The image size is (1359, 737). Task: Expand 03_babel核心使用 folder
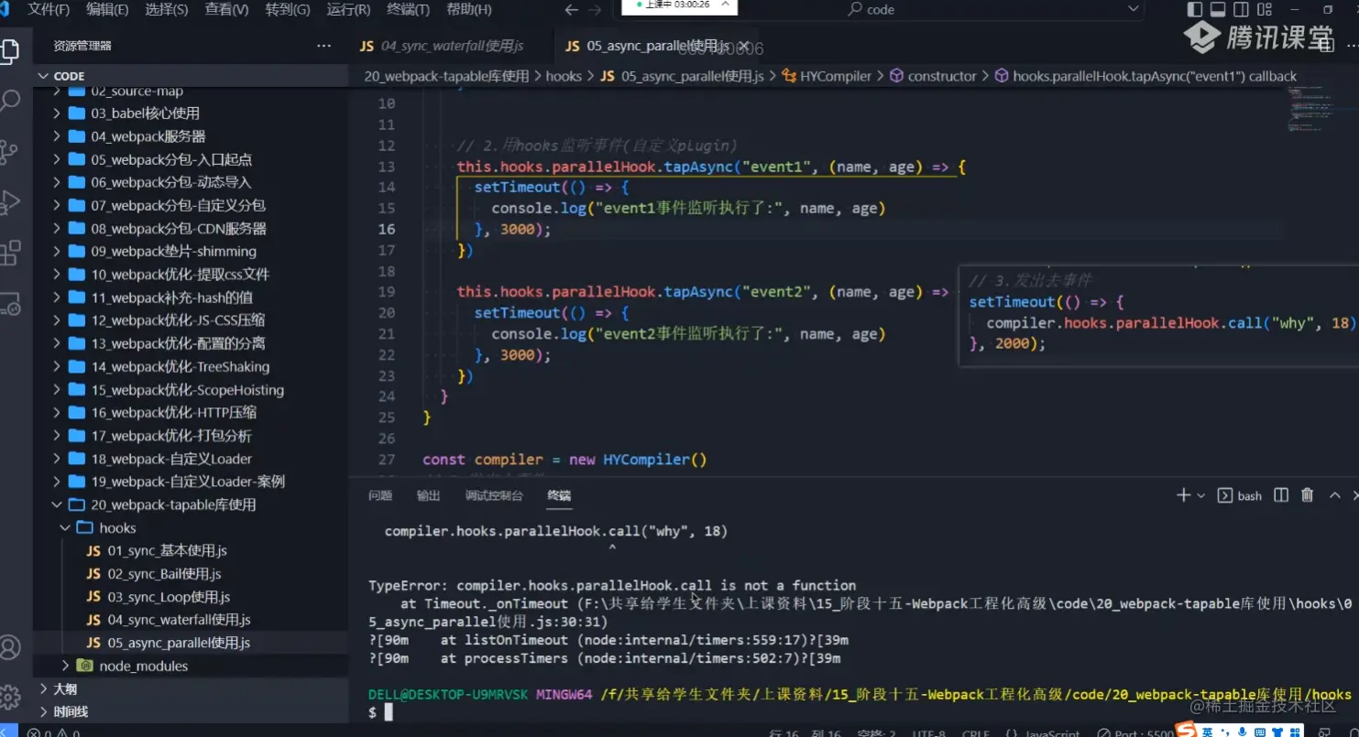tap(191, 114)
